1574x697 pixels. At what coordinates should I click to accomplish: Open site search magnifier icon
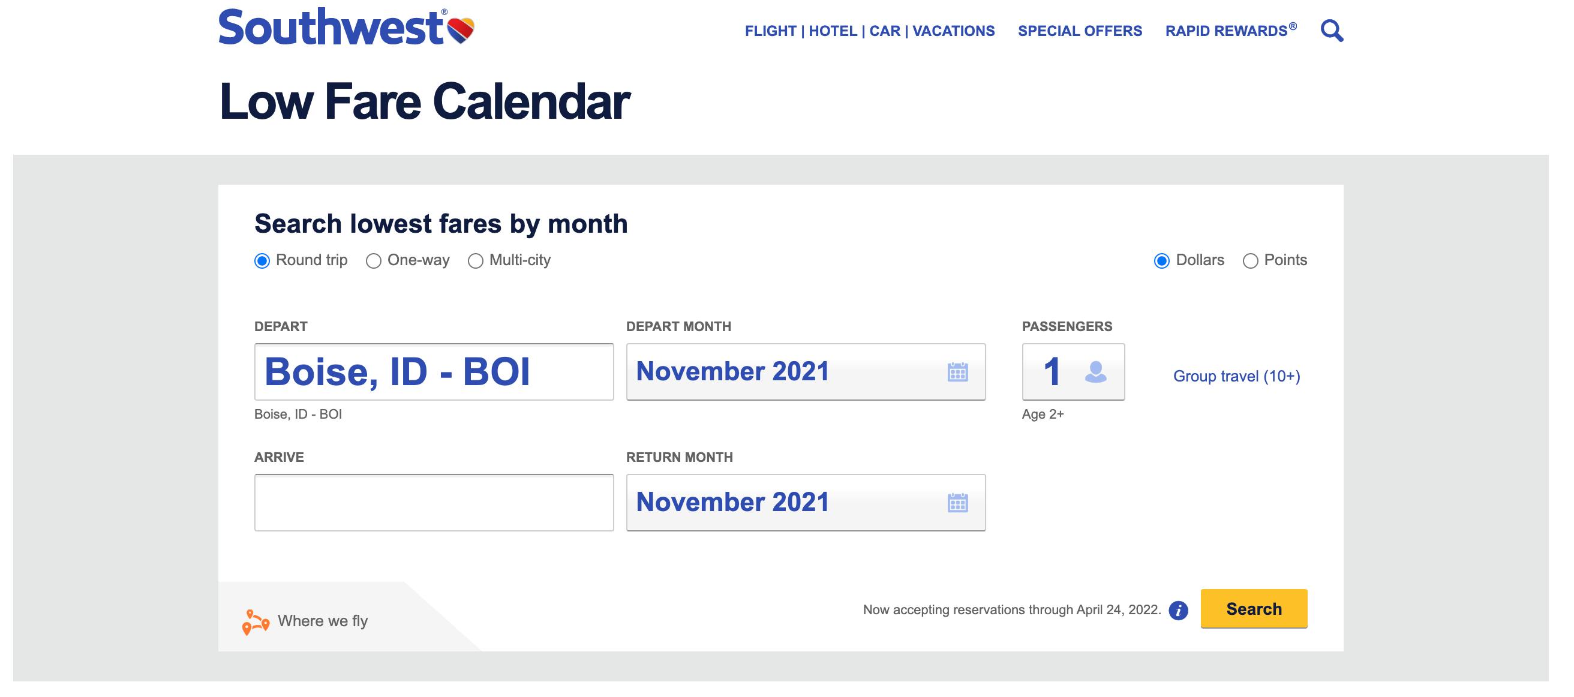(x=1332, y=31)
